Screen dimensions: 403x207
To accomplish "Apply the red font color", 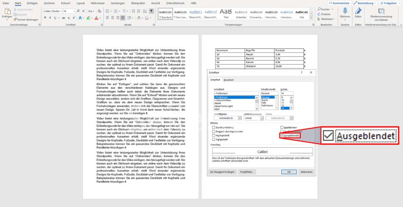I will (96, 18).
